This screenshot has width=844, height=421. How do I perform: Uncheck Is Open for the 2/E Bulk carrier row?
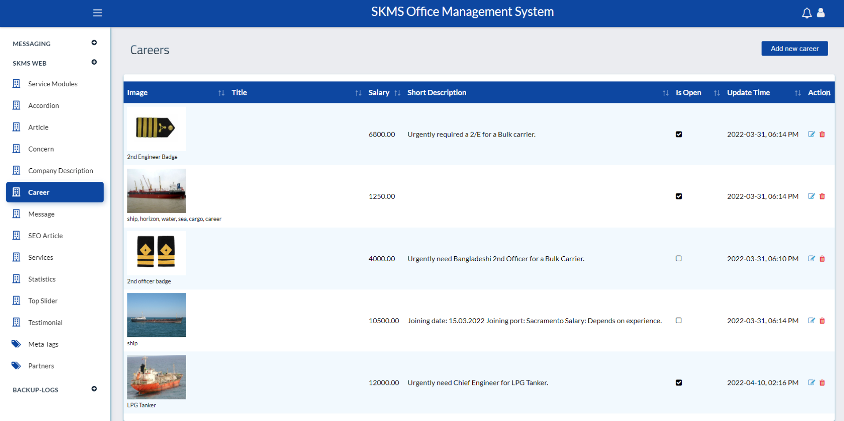(x=679, y=134)
